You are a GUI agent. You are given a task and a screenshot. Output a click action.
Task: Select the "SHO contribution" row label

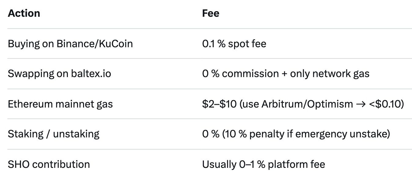pyautogui.click(x=49, y=164)
